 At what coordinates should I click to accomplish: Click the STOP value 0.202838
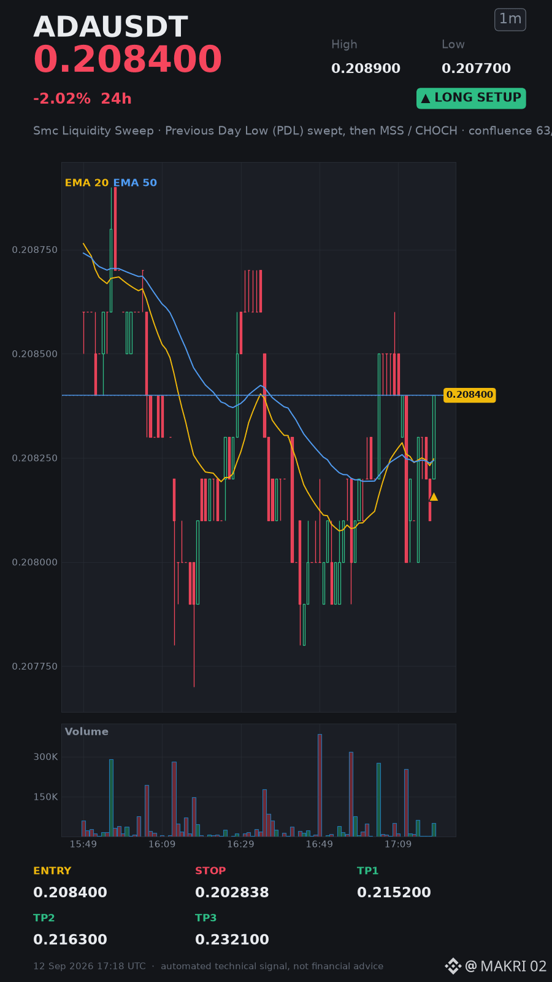tap(232, 892)
